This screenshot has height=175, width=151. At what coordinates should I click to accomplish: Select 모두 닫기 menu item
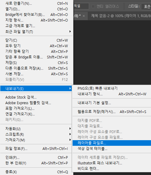(x=37, y=46)
